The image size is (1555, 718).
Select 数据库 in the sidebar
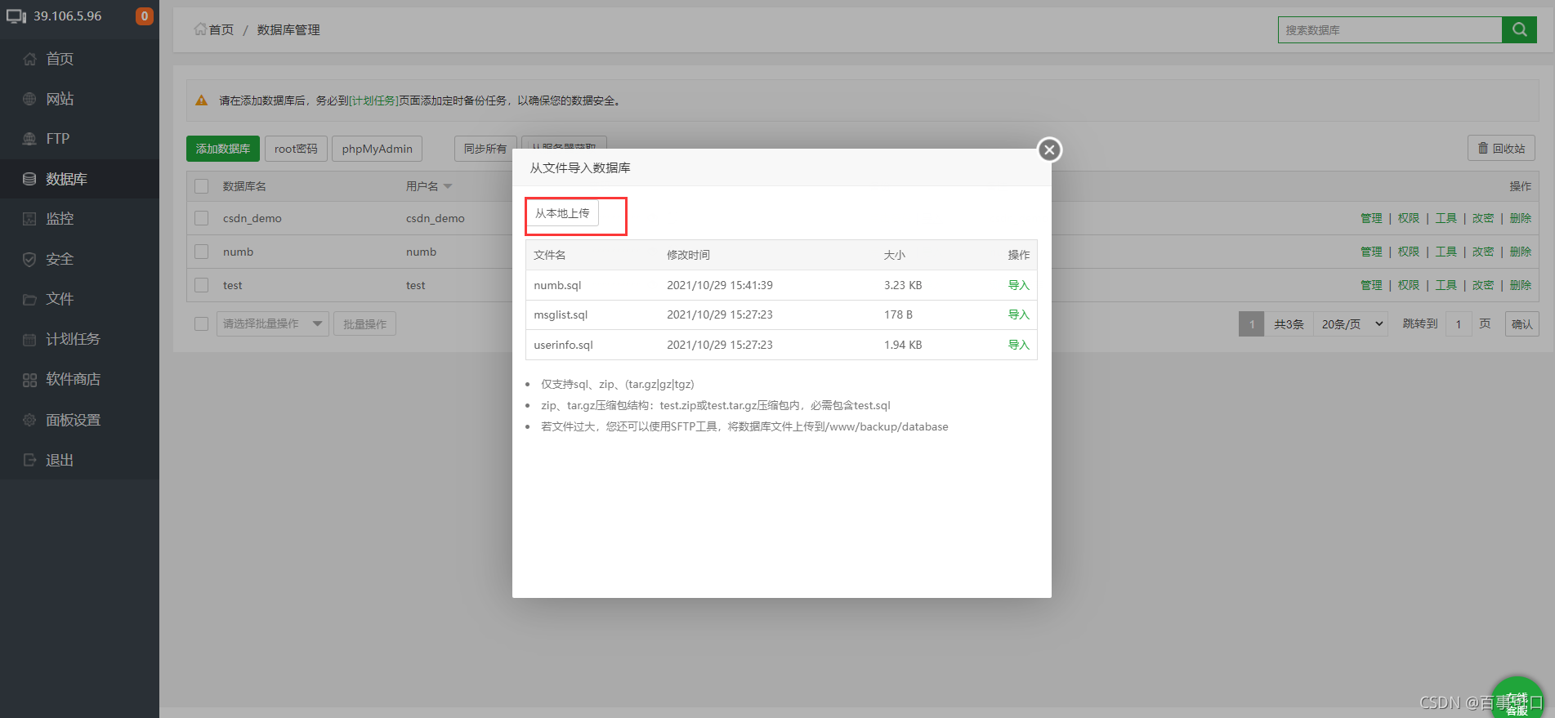(x=79, y=179)
